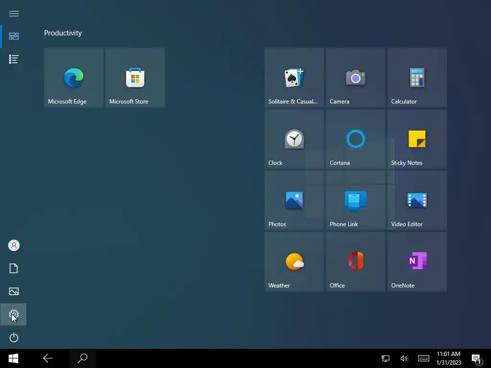
Task: Open the Weather tile
Action: (x=294, y=262)
